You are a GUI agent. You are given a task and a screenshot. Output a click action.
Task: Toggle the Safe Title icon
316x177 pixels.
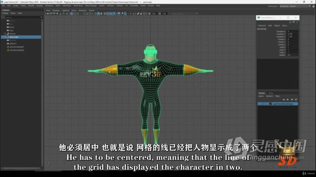(90, 14)
